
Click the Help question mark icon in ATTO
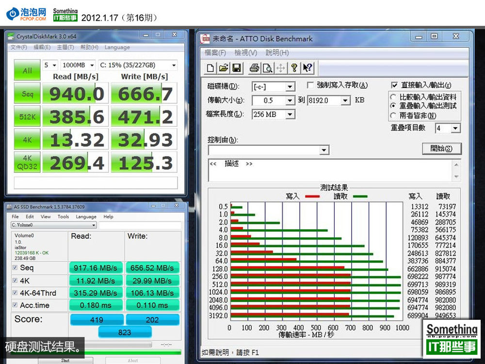click(x=294, y=68)
